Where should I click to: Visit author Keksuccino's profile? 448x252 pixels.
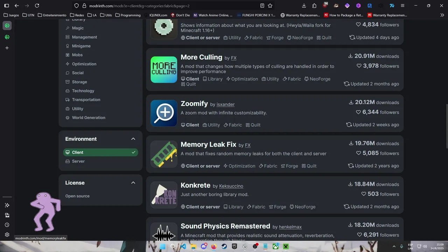point(231,186)
